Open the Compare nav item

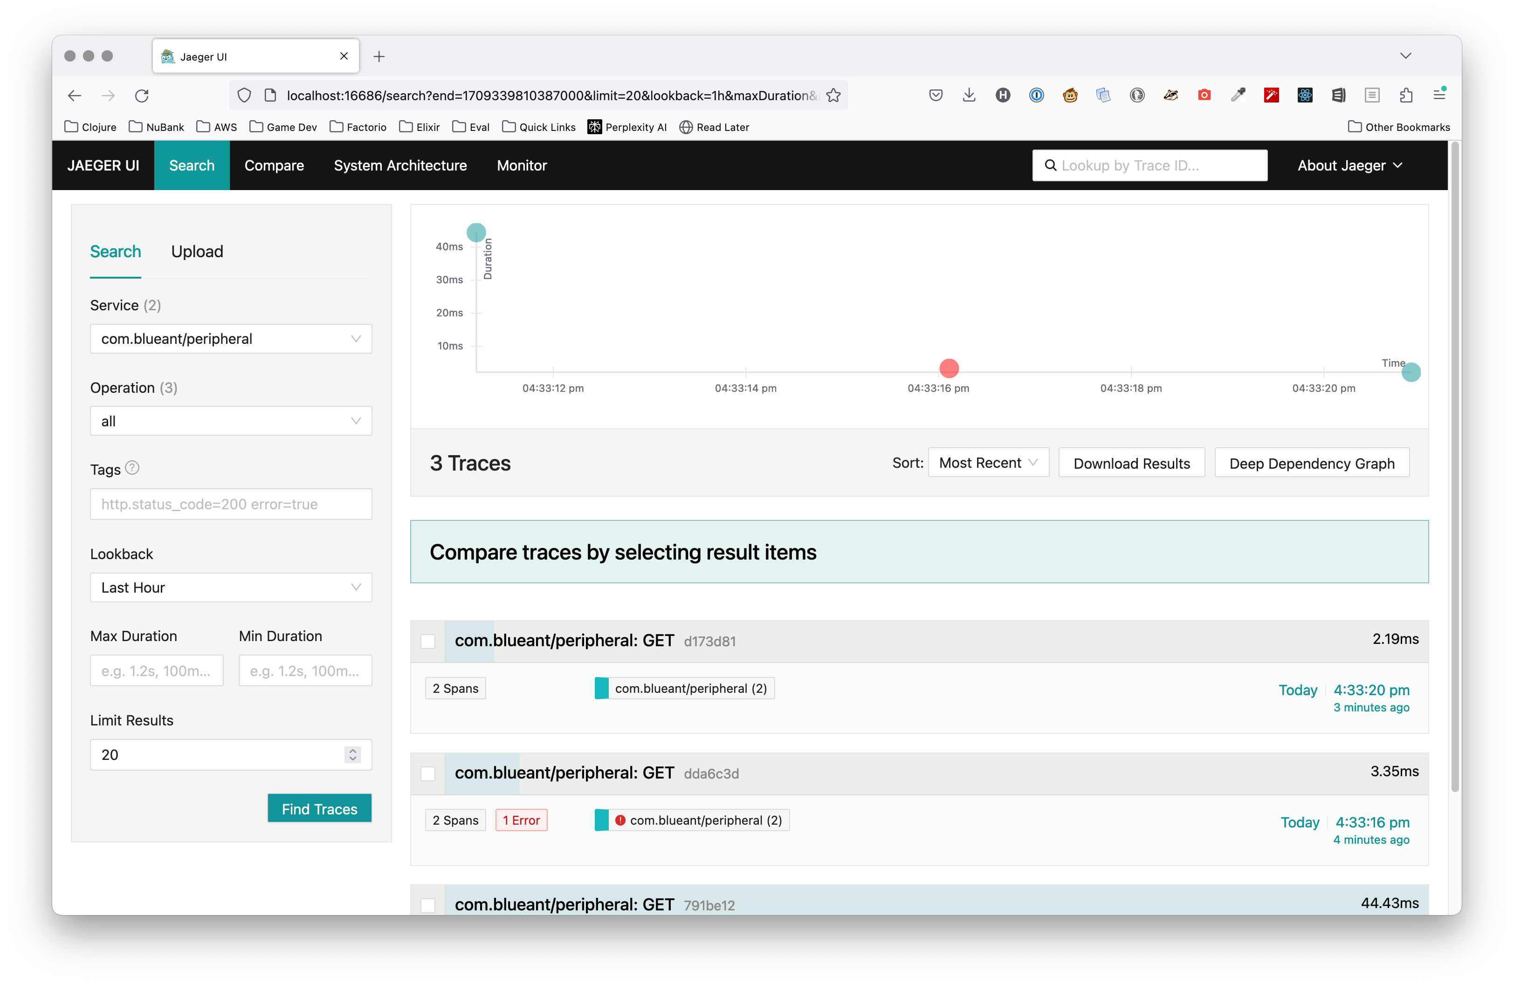(x=274, y=165)
